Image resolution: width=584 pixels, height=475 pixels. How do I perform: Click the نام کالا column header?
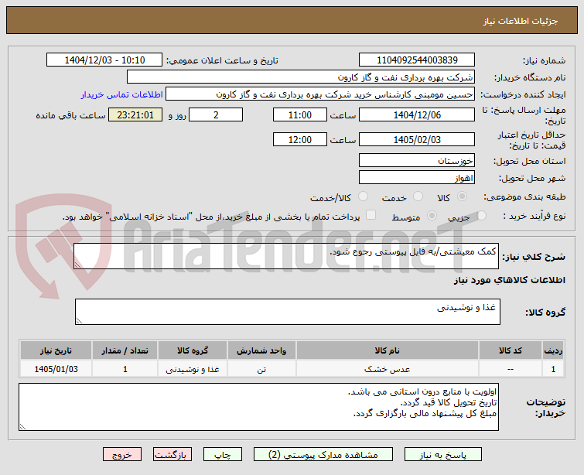click(x=387, y=350)
